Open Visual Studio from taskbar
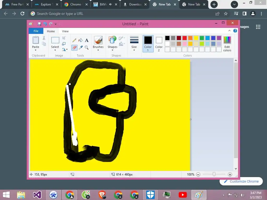 click(x=37, y=195)
